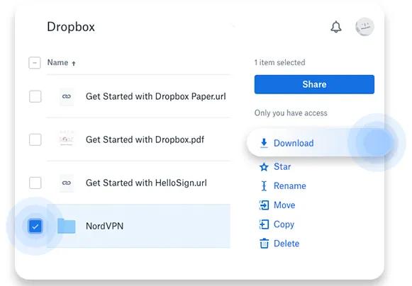Open the account avatar menu
The height and width of the screenshot is (286, 412).
[364, 27]
